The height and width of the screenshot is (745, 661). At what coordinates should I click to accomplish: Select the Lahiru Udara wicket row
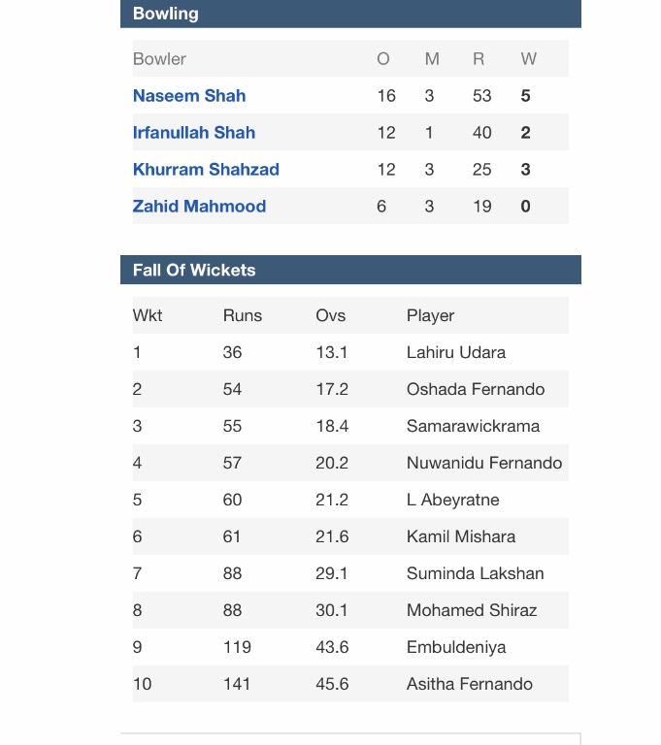[350, 352]
